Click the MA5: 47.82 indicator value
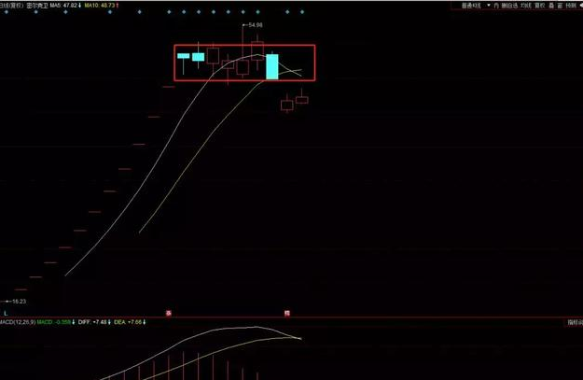 [x=66, y=6]
